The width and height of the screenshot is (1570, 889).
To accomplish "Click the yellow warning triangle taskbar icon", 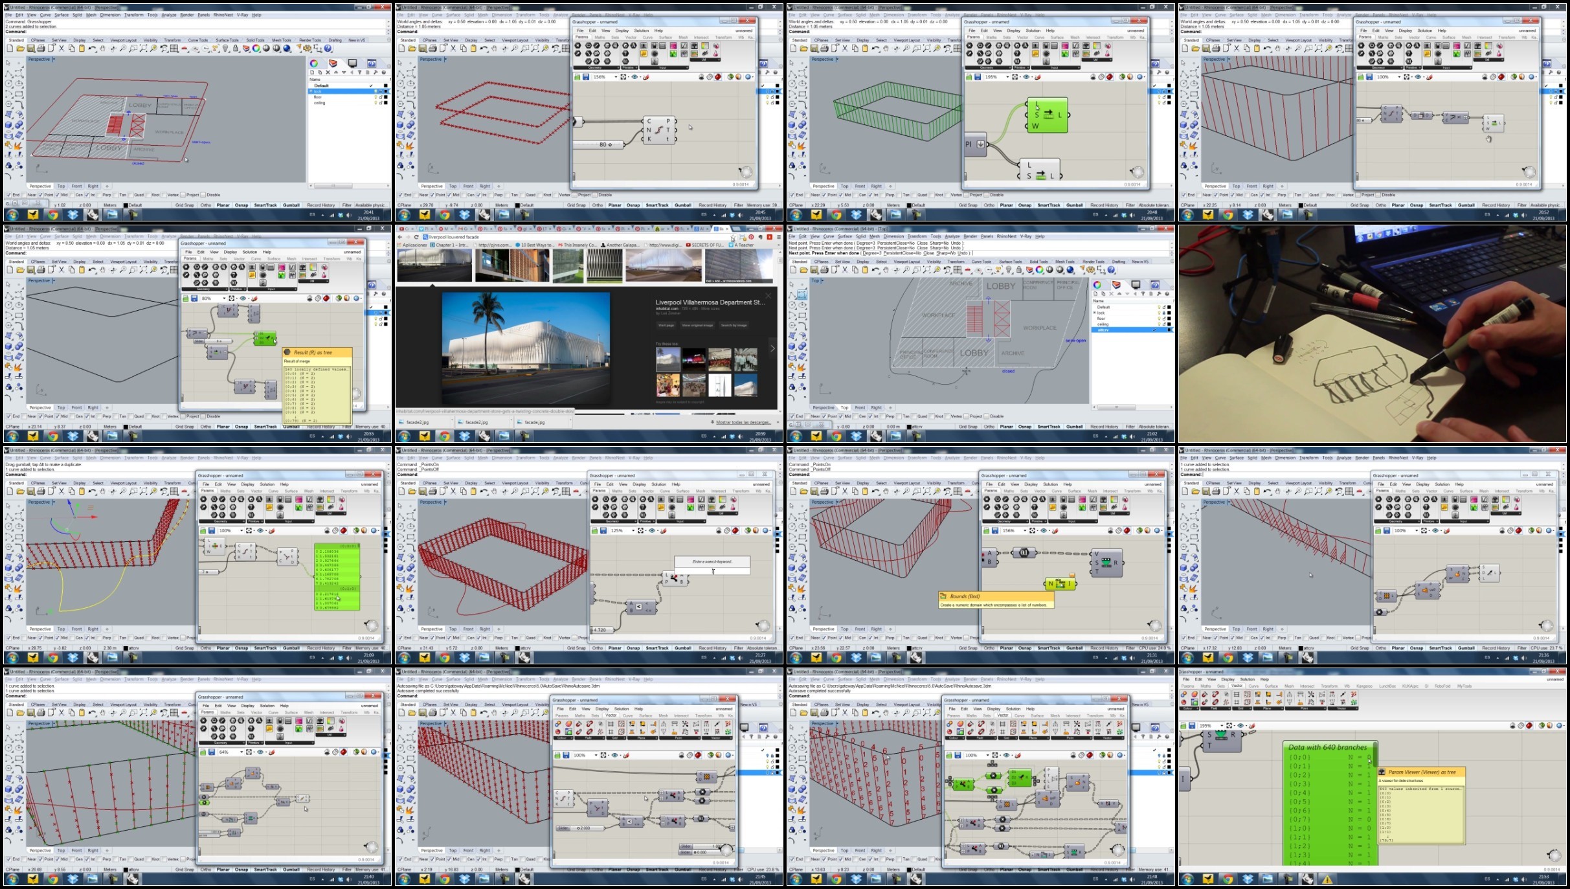I will (x=1327, y=879).
